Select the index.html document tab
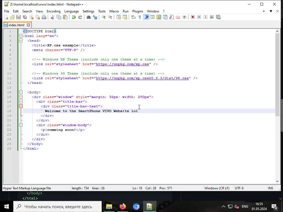The width and height of the screenshot is (283, 212). click(16, 25)
